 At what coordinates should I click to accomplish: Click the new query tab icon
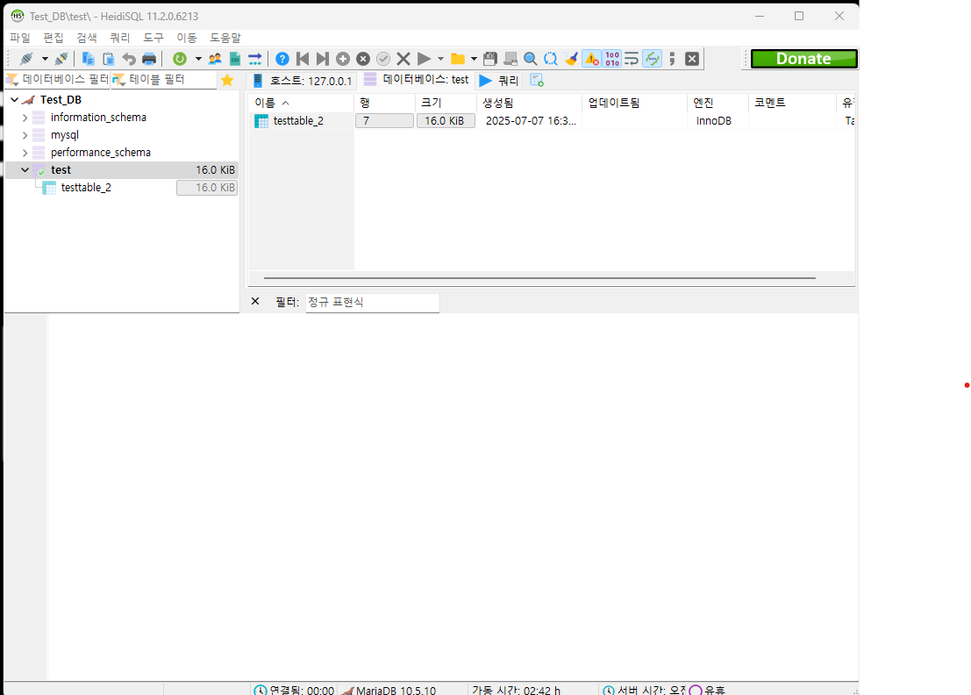pos(537,81)
